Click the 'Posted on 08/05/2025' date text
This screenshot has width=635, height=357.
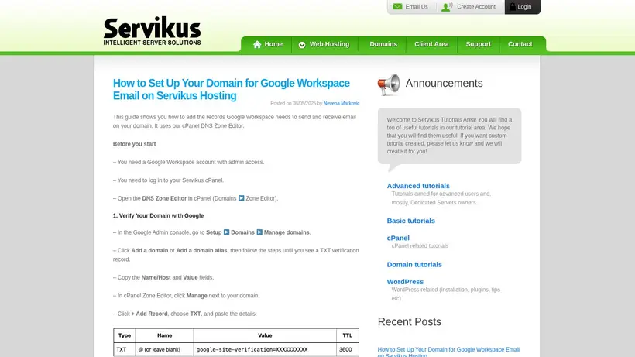coord(293,103)
